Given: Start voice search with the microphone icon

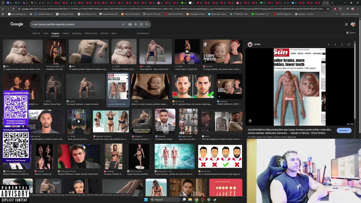Looking at the screenshot, I should tap(136, 24).
